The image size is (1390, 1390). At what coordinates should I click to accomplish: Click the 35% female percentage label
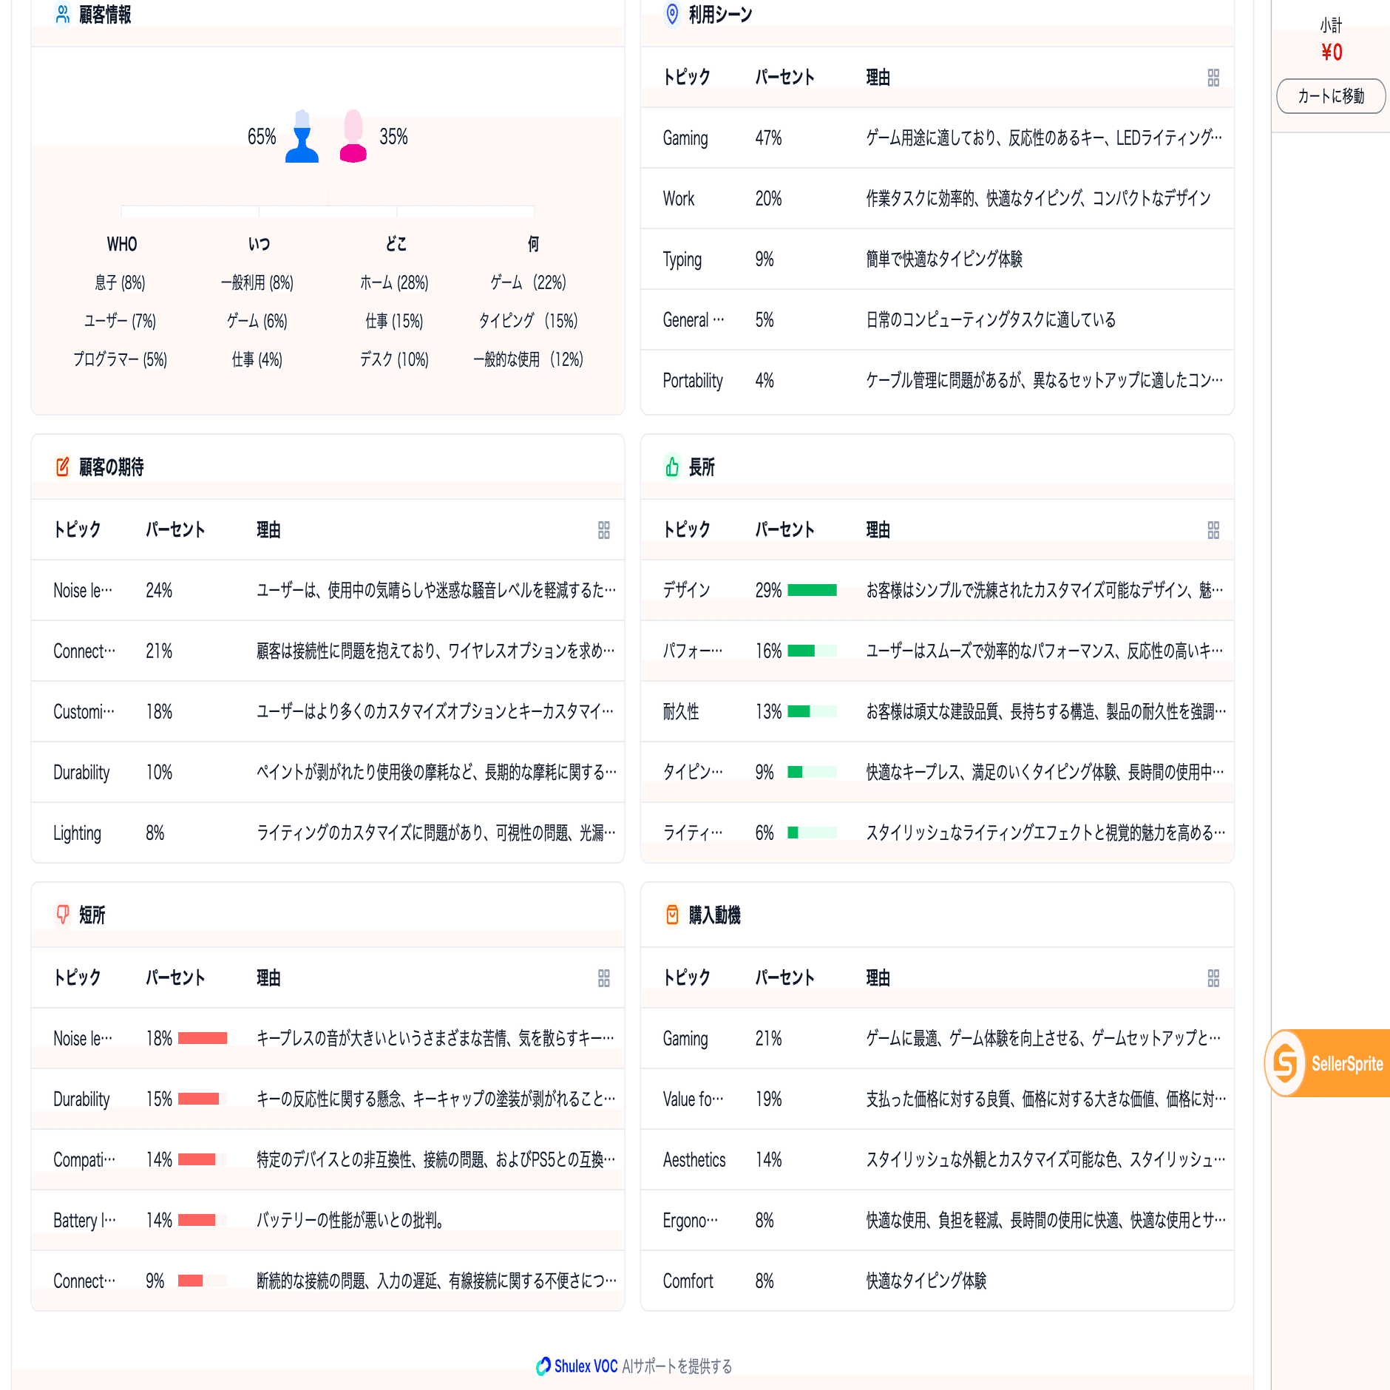(x=393, y=137)
